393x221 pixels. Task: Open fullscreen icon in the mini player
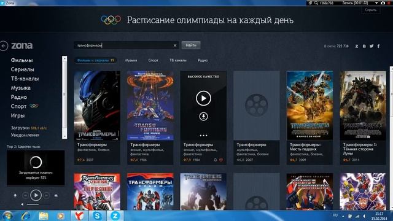coord(56,195)
